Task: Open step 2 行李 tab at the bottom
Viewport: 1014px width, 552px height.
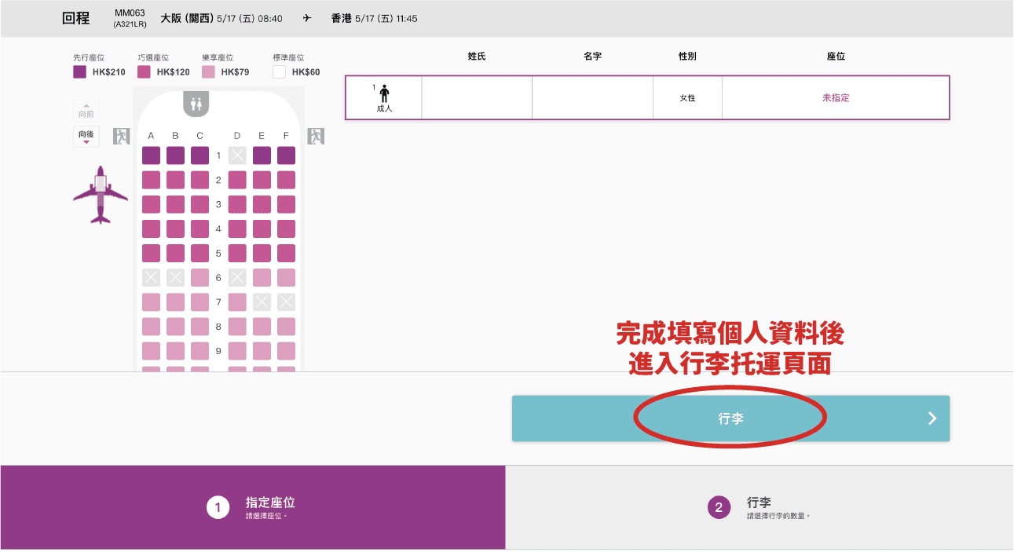Action: pos(759,507)
